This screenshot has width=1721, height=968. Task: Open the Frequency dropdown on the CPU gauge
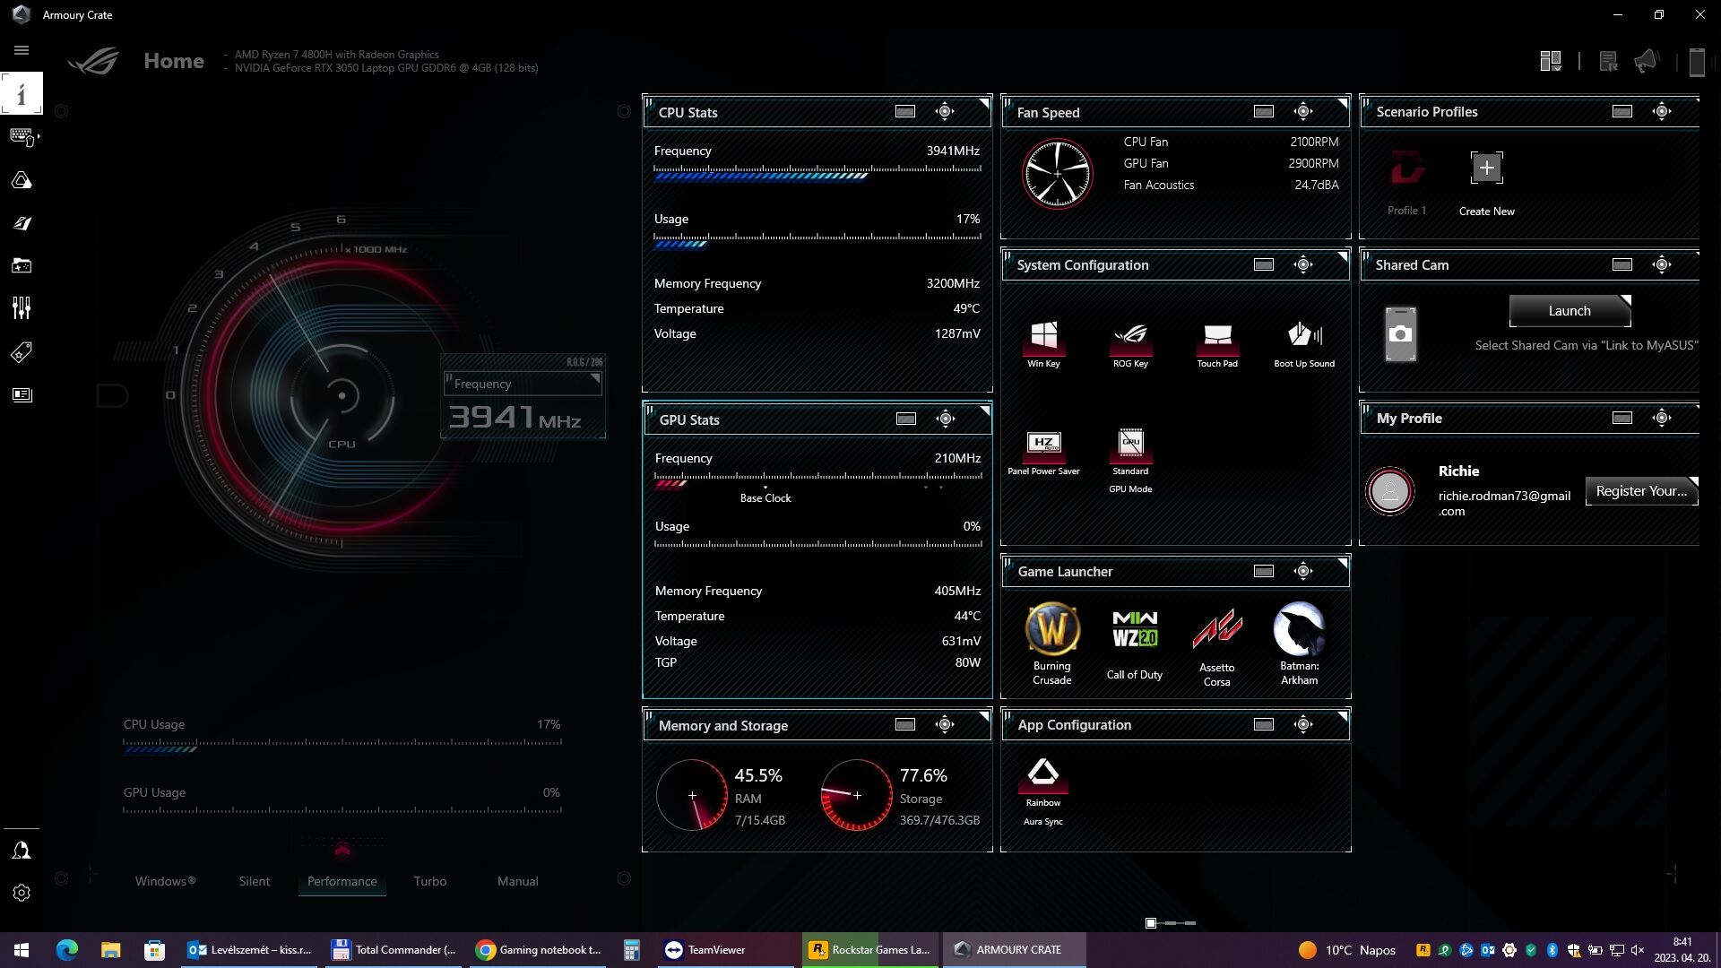tap(523, 384)
